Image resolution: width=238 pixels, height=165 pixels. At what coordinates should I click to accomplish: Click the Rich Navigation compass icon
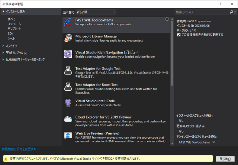pyautogui.click(x=68, y=54)
